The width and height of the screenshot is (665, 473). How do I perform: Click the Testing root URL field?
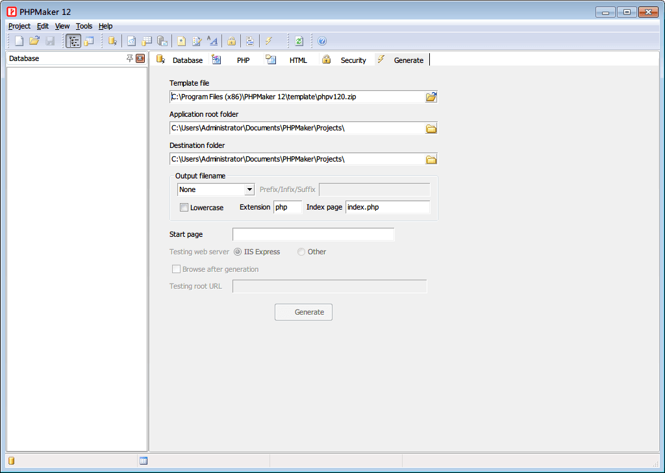pyautogui.click(x=329, y=286)
